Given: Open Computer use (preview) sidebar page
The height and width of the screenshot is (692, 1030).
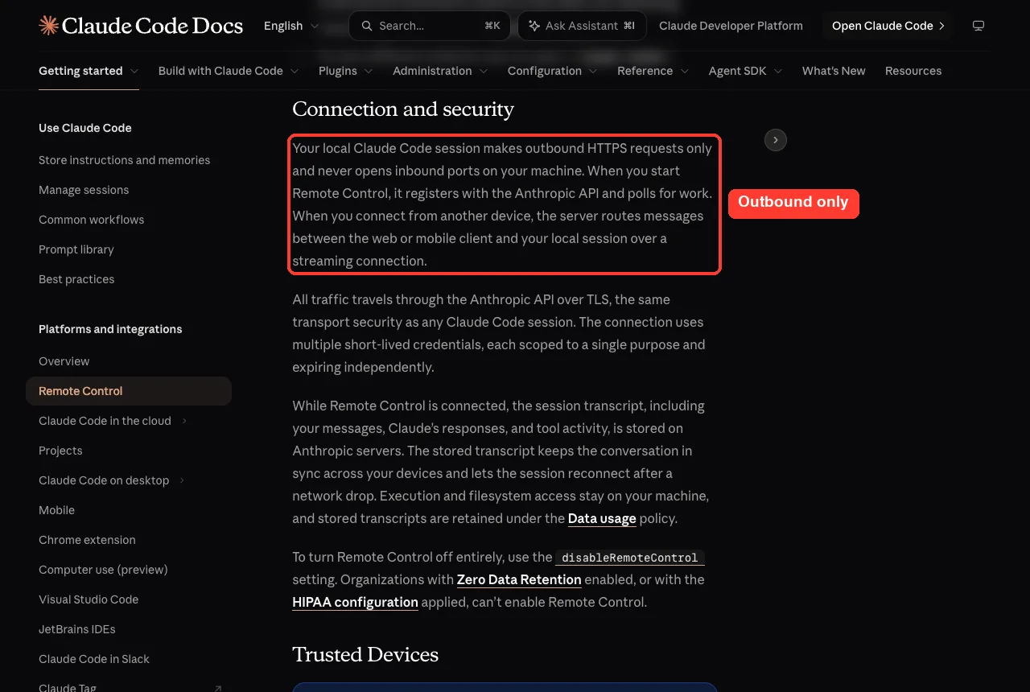Looking at the screenshot, I should point(103,570).
